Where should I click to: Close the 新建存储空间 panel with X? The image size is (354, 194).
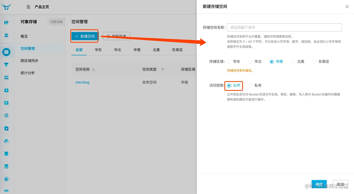(347, 7)
